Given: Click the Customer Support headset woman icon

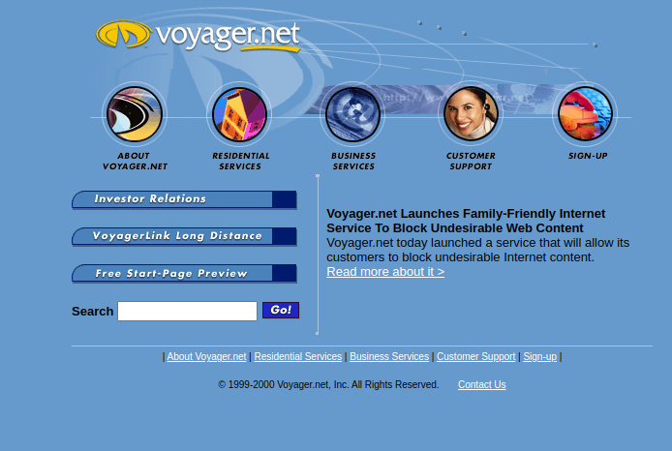Looking at the screenshot, I should [x=471, y=114].
